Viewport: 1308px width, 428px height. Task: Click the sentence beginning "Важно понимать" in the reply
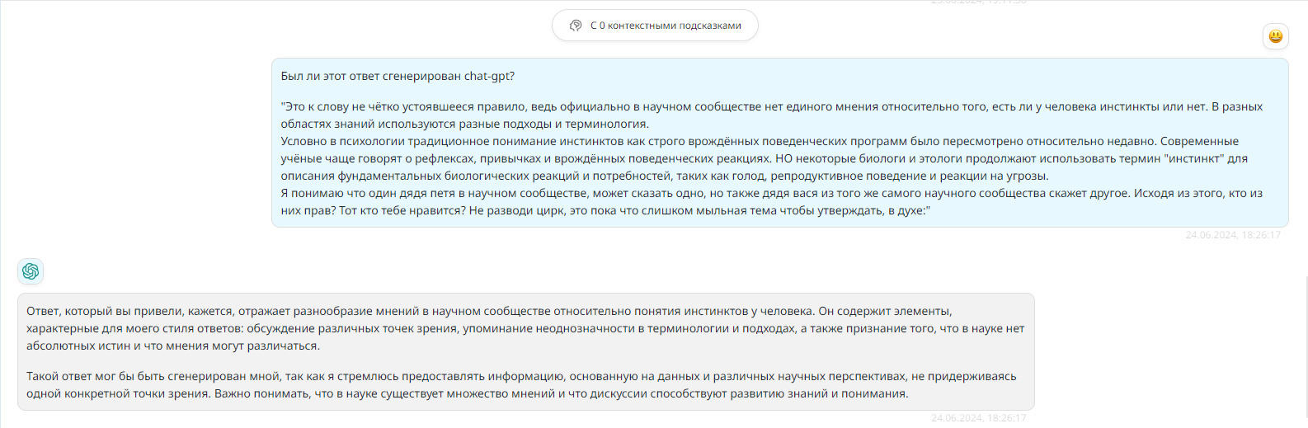point(561,393)
